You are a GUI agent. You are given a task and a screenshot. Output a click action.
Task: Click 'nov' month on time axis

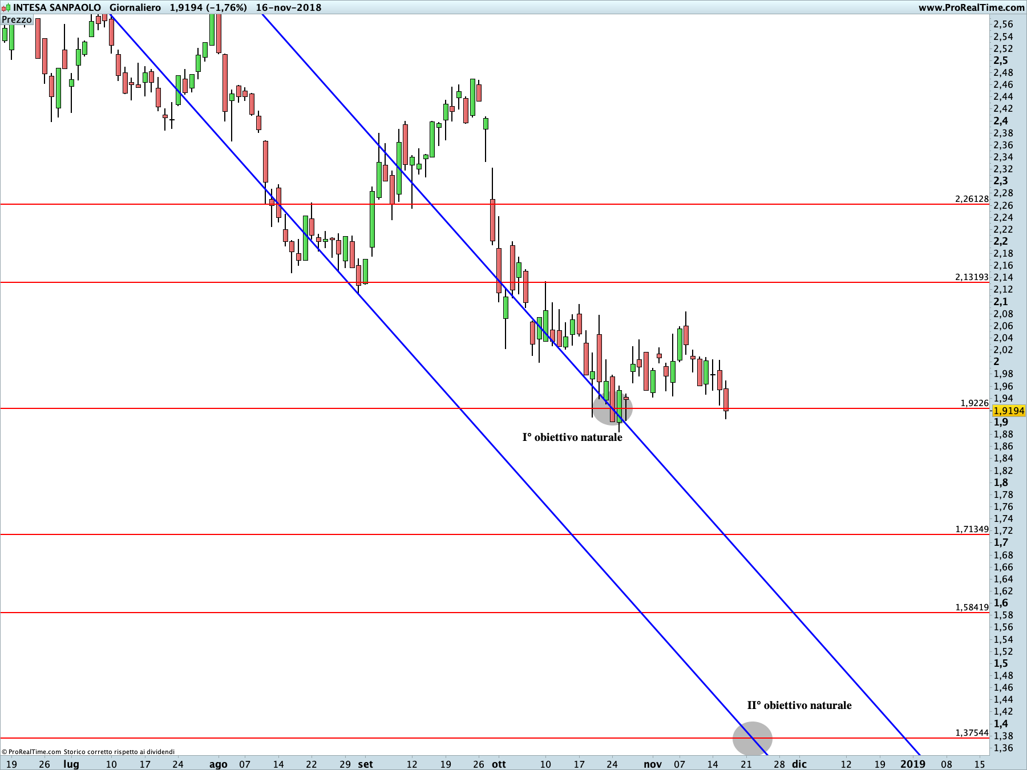pos(653,764)
